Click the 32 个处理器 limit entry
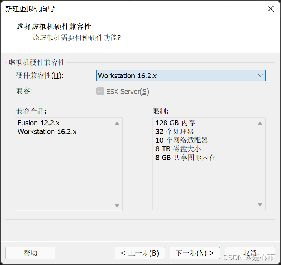The width and height of the screenshot is (281, 265). click(175, 132)
